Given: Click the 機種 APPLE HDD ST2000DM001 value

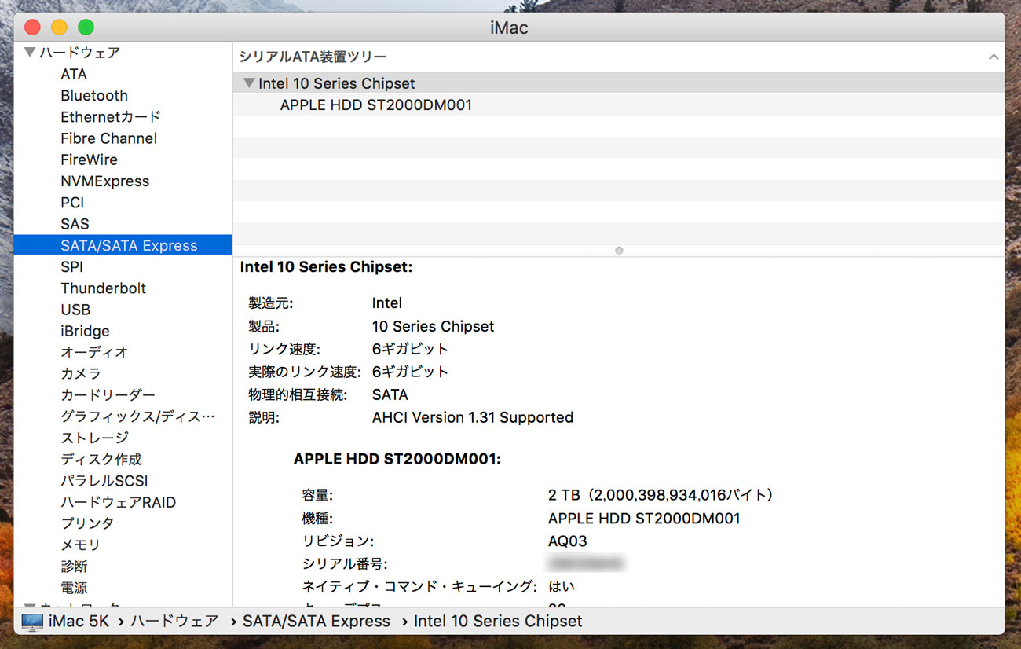Looking at the screenshot, I should [644, 519].
